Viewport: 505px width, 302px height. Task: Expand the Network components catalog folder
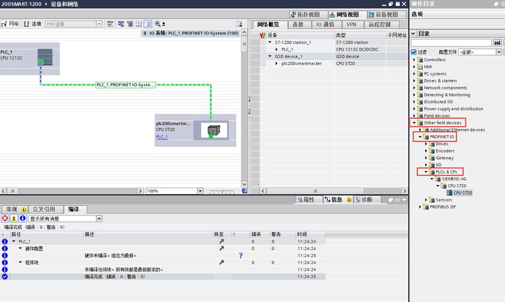415,88
